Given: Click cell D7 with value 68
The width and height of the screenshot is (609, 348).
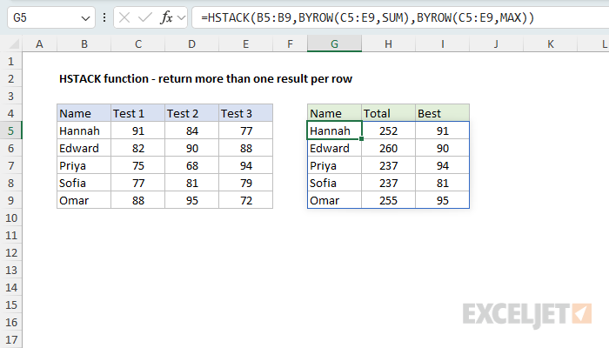Looking at the screenshot, I should (192, 166).
